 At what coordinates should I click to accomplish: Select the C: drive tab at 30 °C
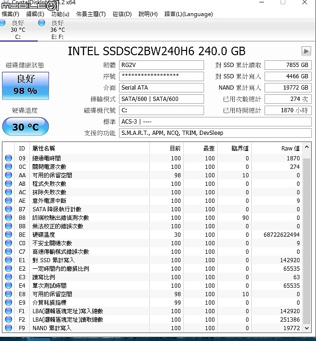coord(18,30)
